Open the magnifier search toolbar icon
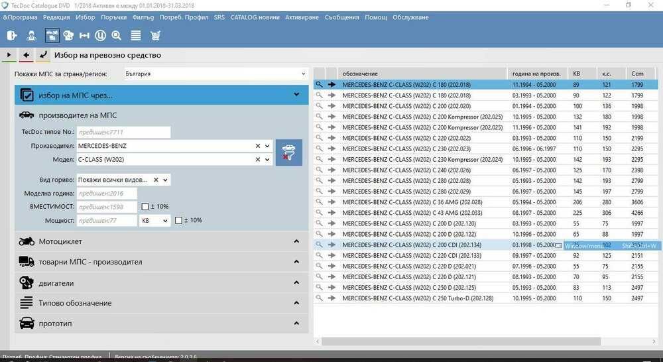 [116, 36]
